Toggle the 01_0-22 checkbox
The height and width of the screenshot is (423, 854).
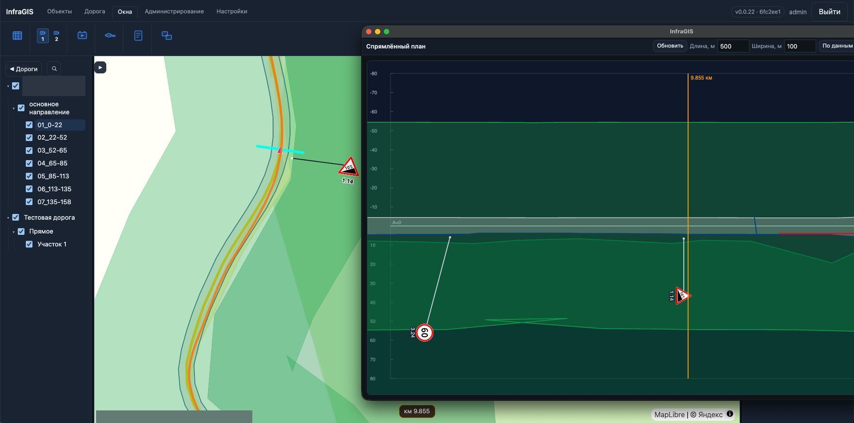29,125
